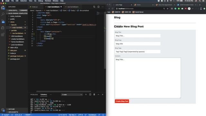The width and height of the screenshot is (206, 116).
Task: Switch to the PROBLEMS panel tab
Action: 34,94
